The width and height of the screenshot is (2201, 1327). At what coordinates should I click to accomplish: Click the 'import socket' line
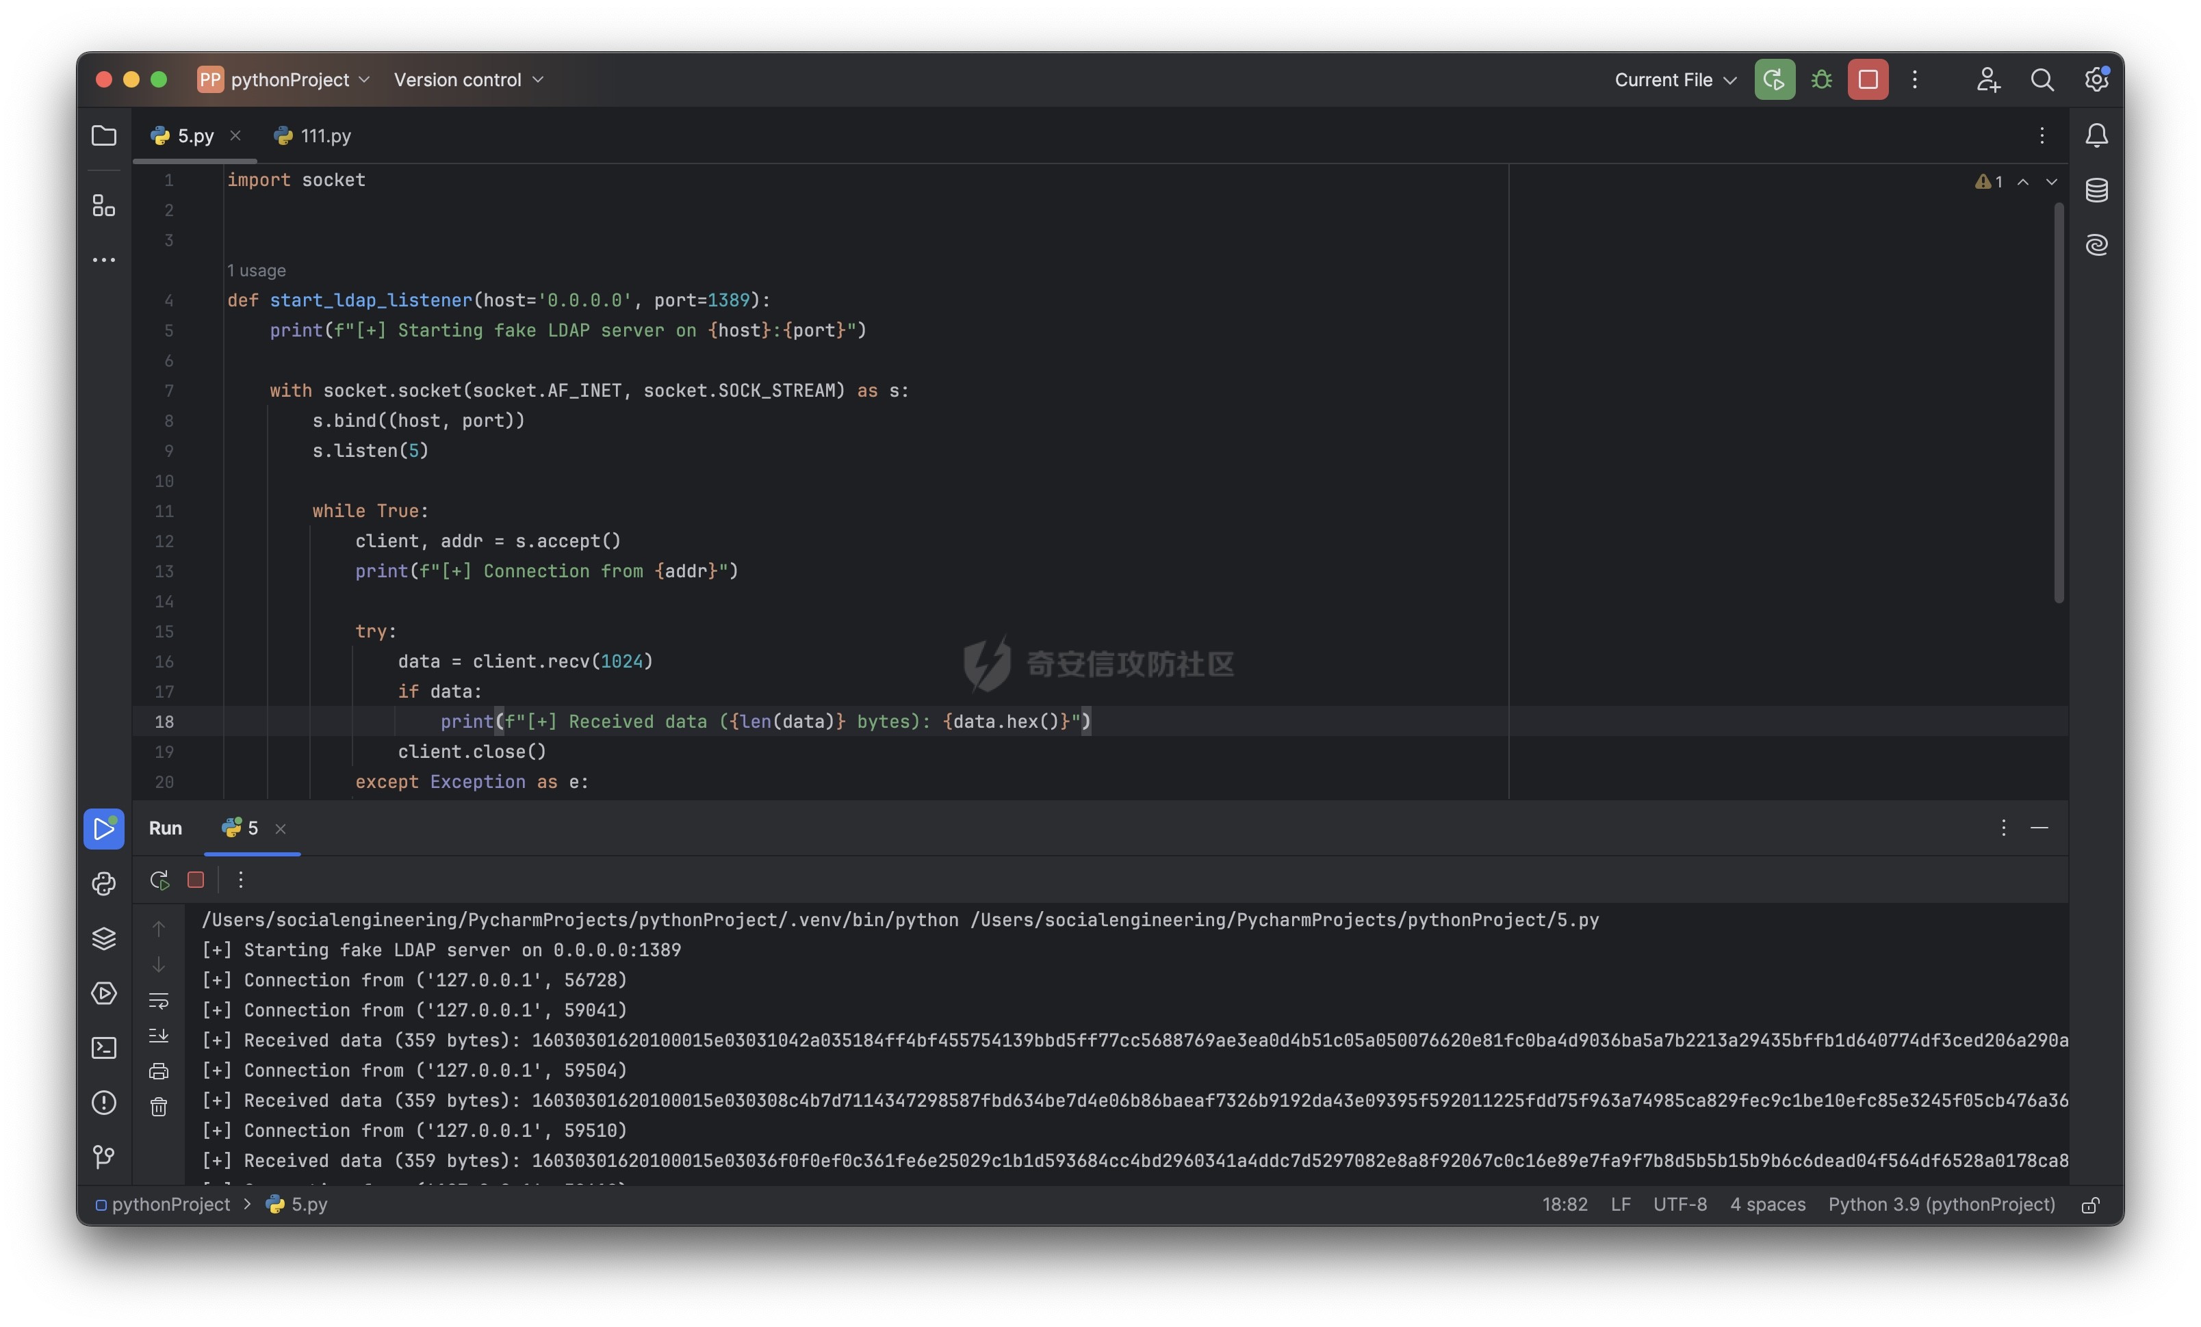(296, 179)
